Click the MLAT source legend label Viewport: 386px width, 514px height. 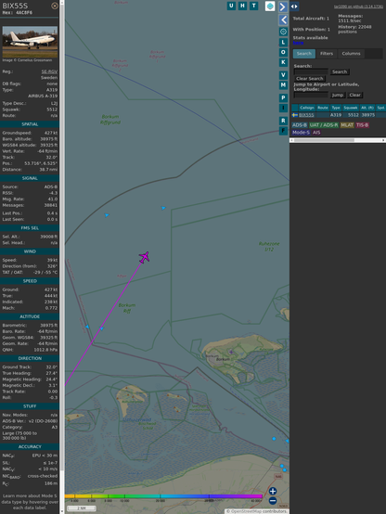pos(347,125)
